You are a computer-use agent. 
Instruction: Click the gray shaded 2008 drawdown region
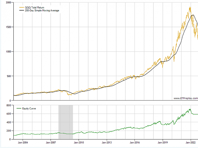(x=66, y=122)
